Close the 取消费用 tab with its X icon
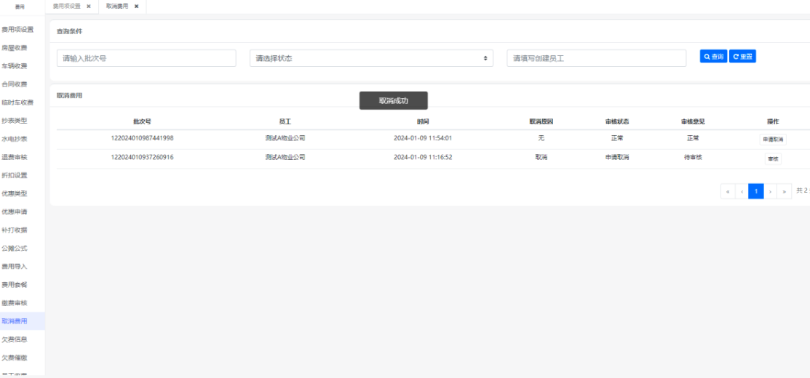The width and height of the screenshot is (810, 378). point(136,6)
